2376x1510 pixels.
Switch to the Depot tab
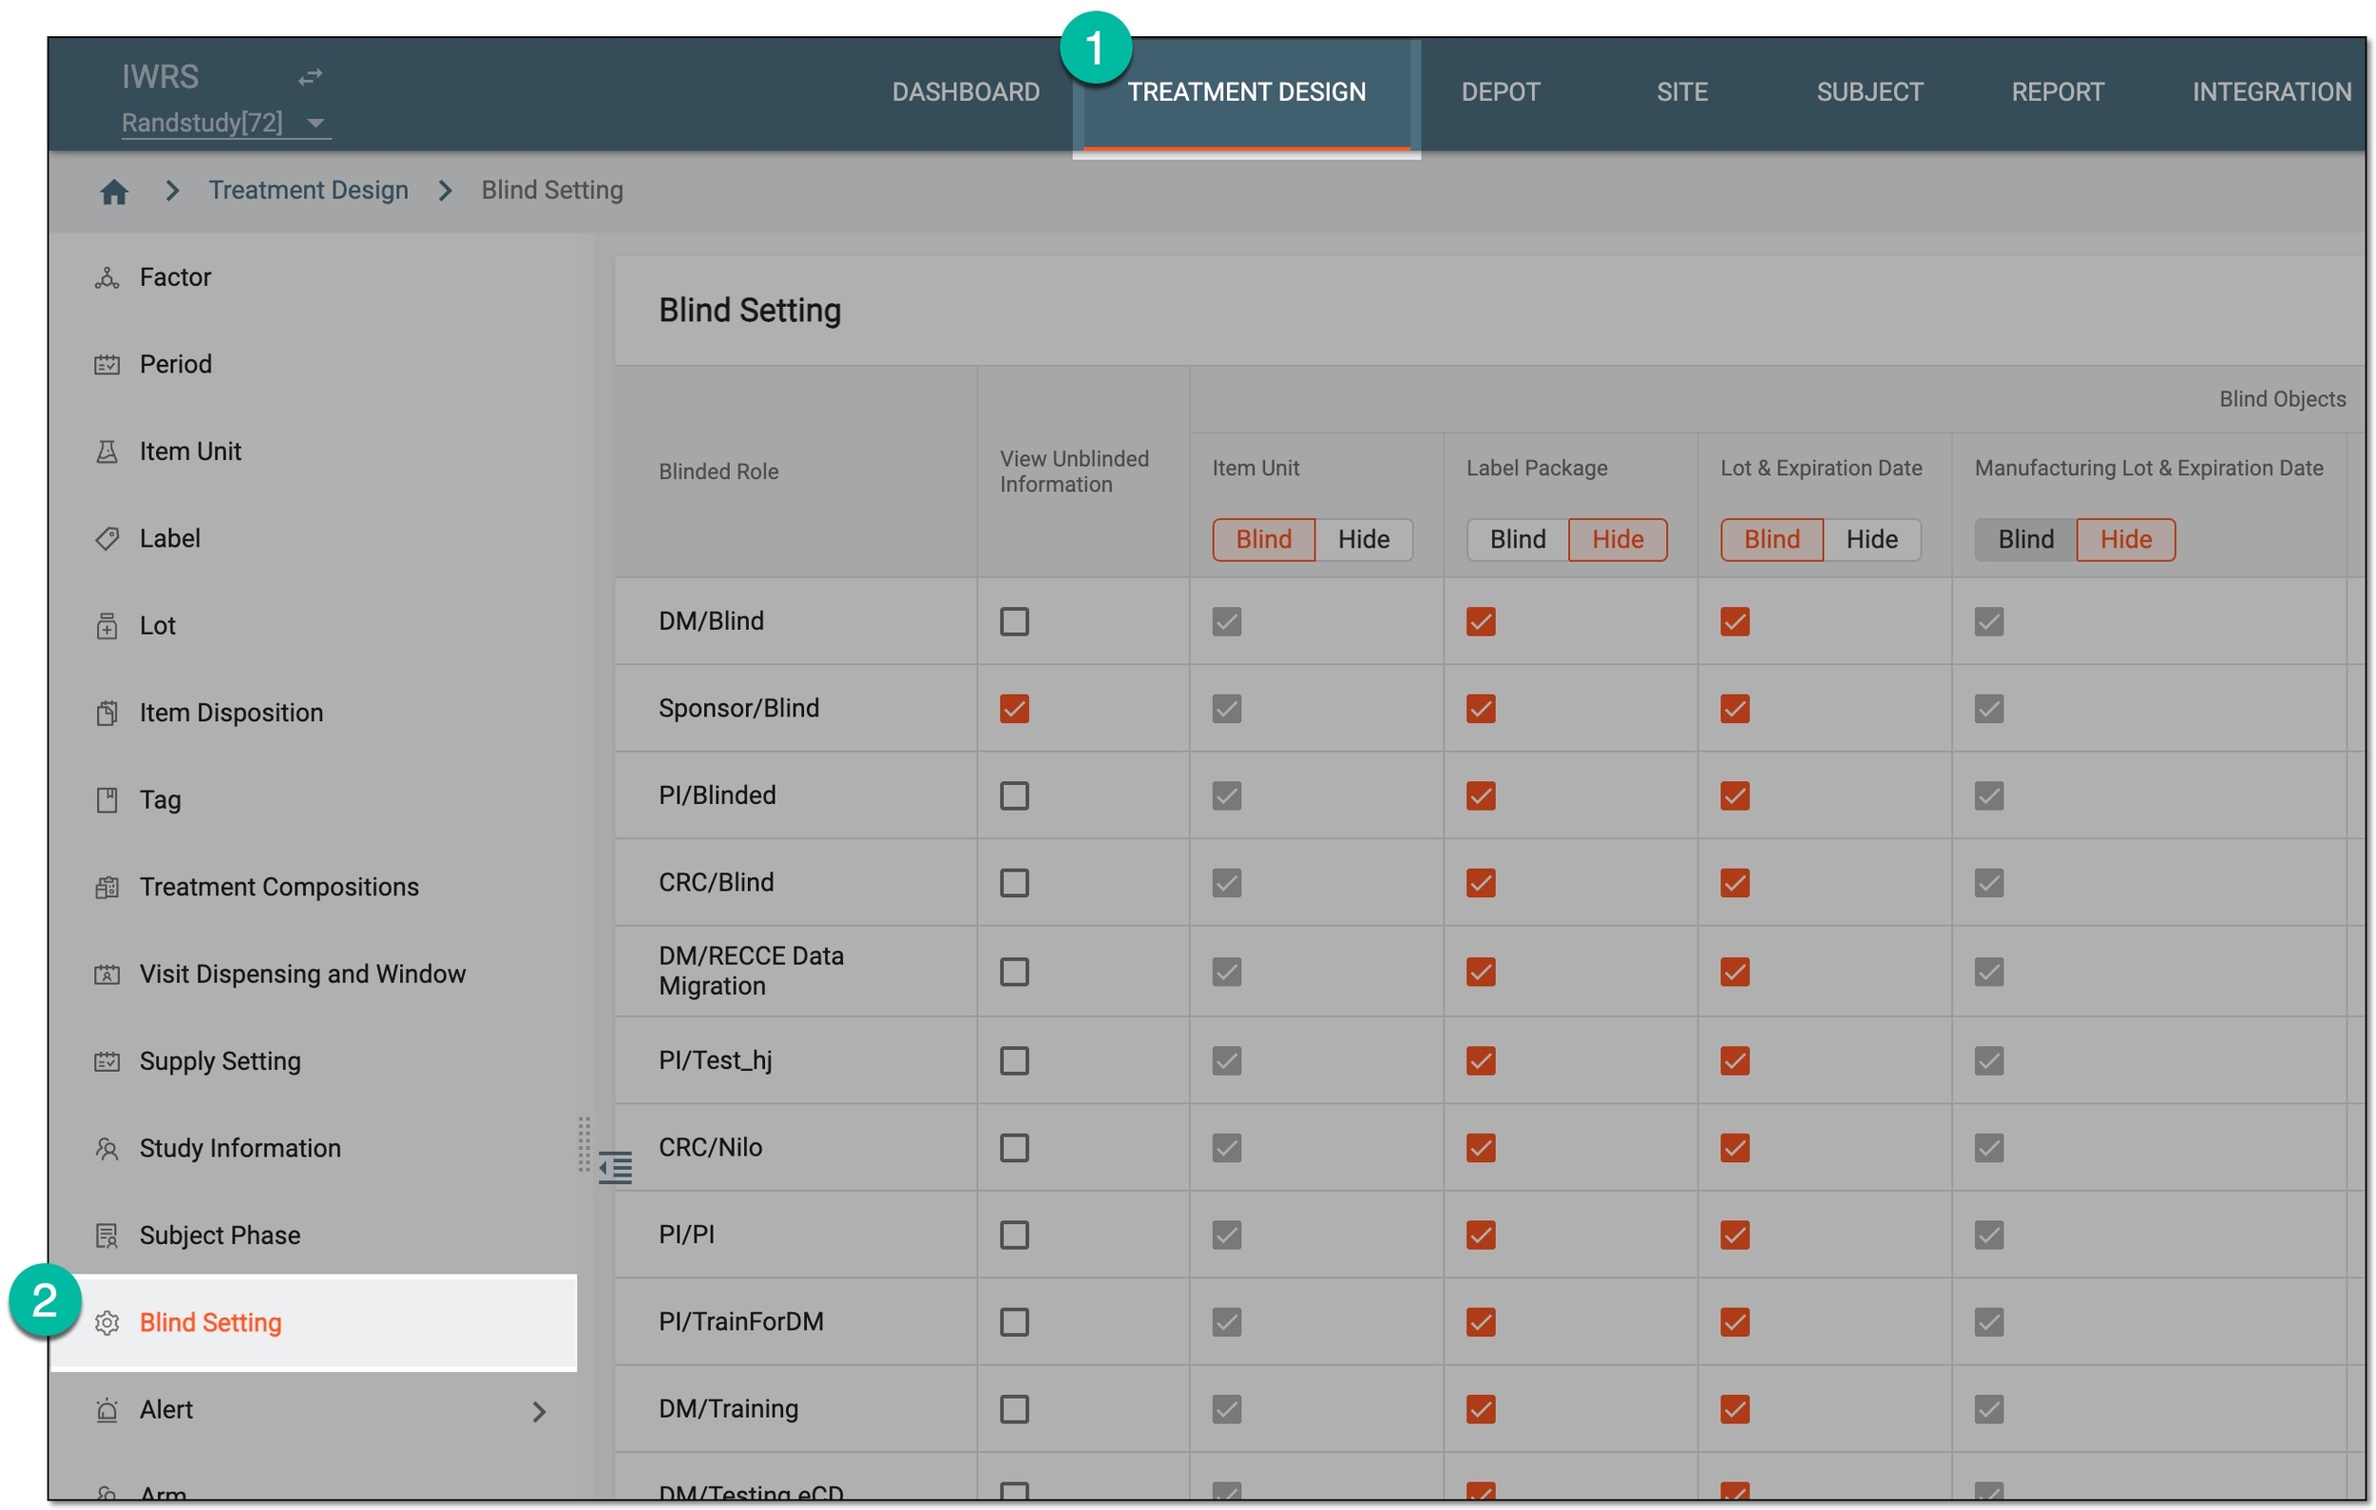point(1500,92)
